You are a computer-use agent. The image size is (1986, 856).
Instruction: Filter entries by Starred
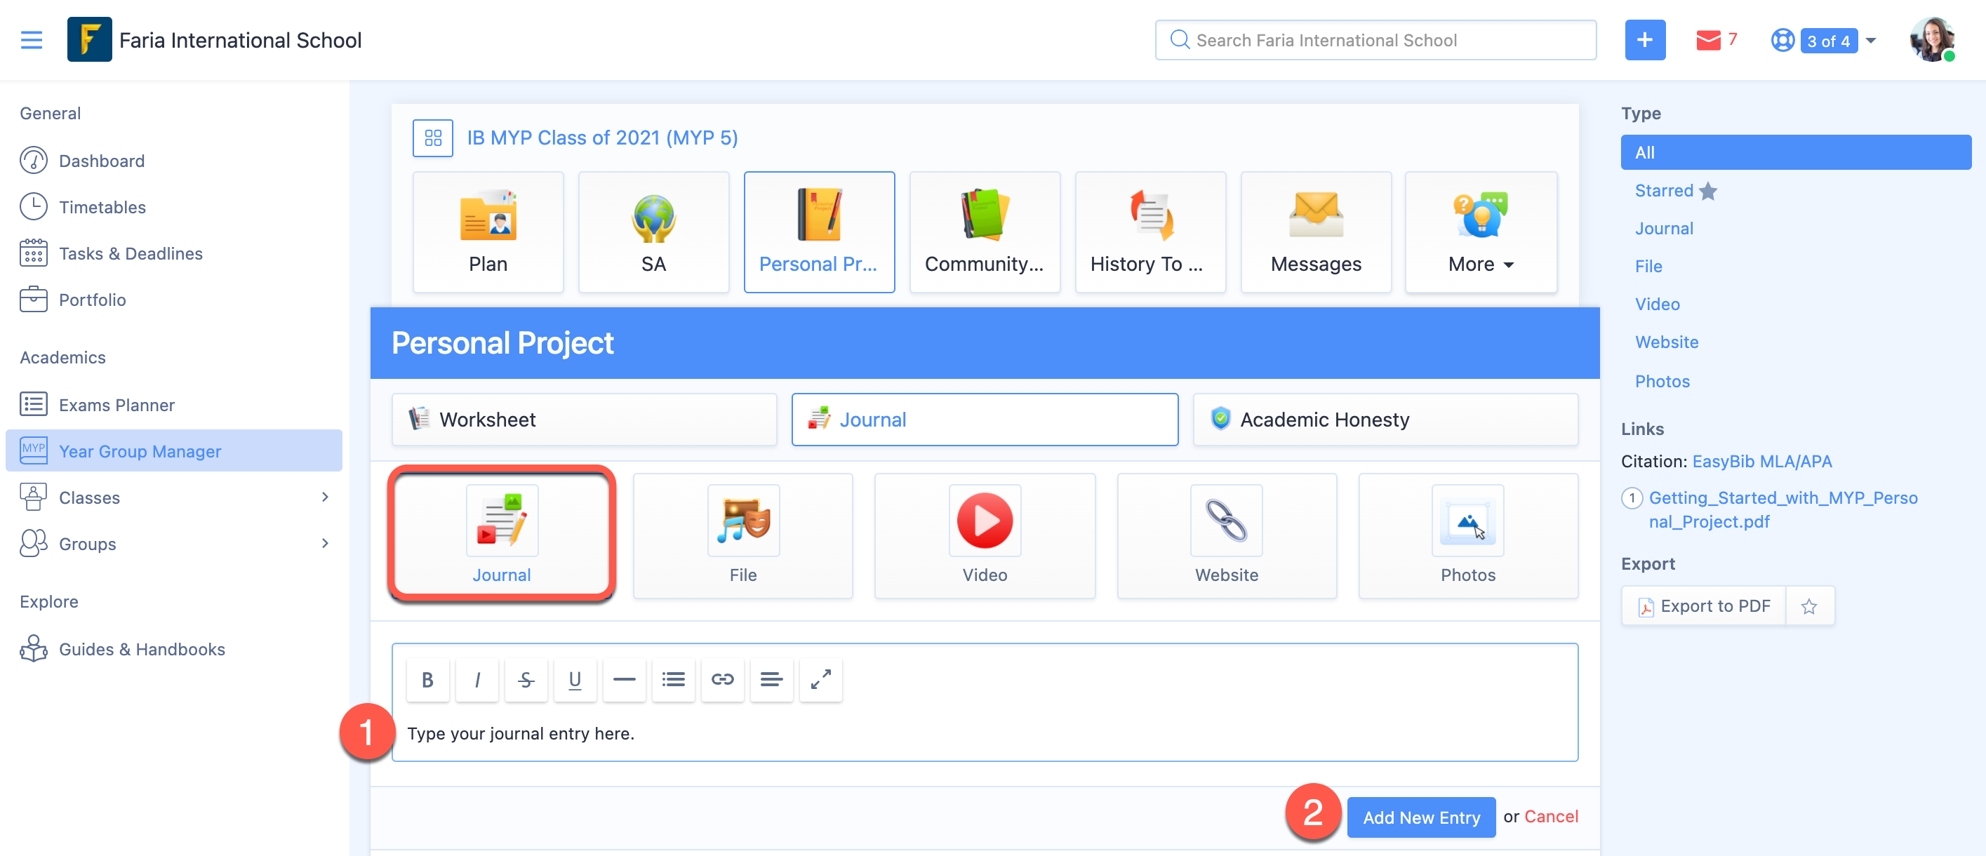coord(1675,190)
